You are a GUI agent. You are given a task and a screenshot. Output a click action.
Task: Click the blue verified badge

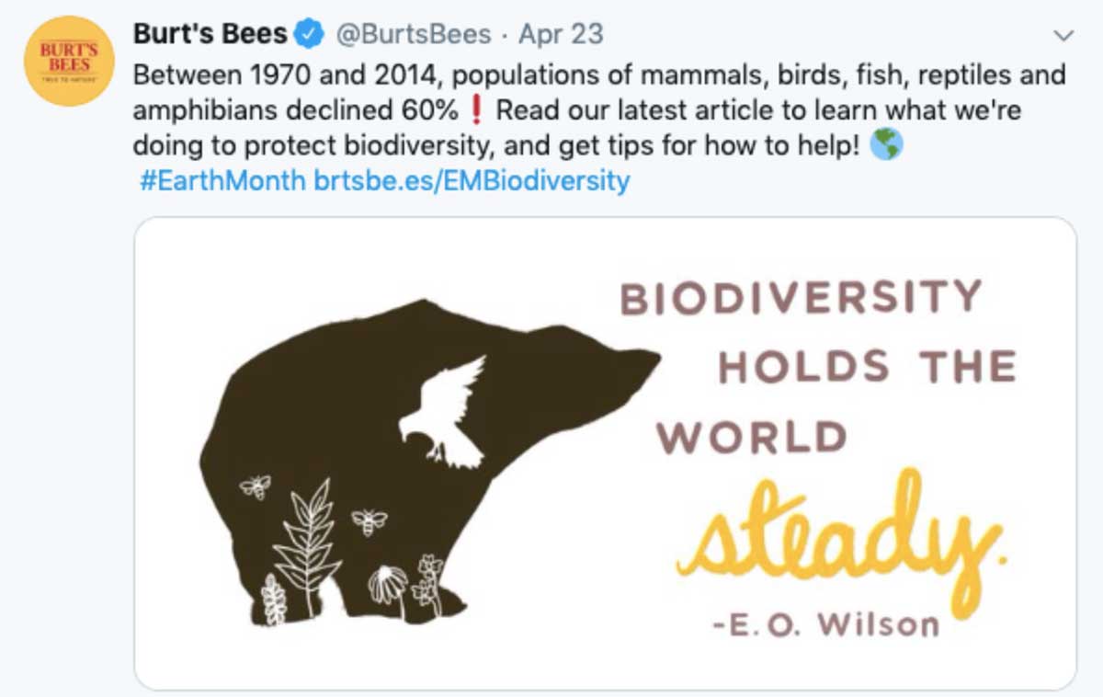coord(310,35)
